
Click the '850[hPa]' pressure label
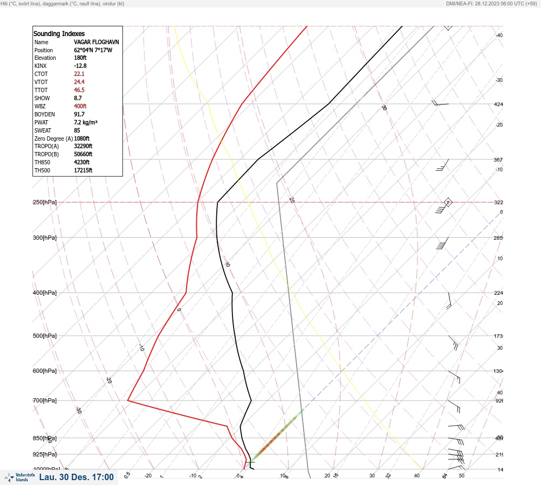[x=45, y=438]
